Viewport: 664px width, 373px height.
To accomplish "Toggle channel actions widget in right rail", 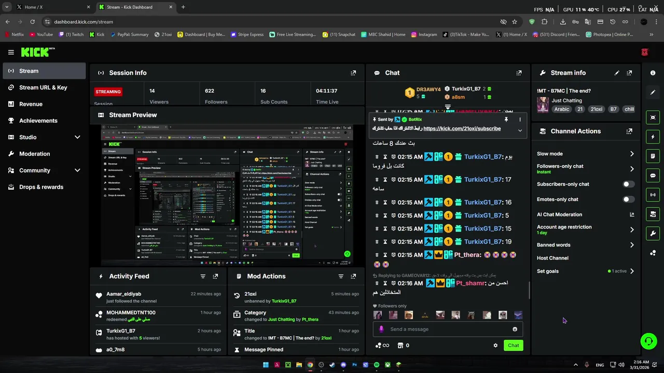I will [653, 214].
